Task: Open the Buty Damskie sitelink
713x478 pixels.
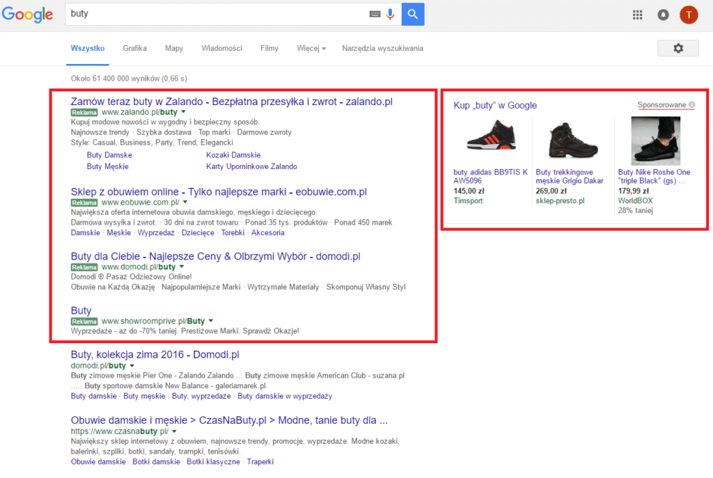Action: 109,155
